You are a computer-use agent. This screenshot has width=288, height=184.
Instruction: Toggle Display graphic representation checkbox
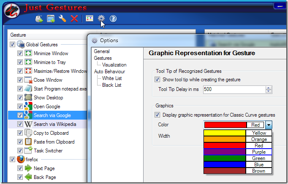click(x=158, y=115)
